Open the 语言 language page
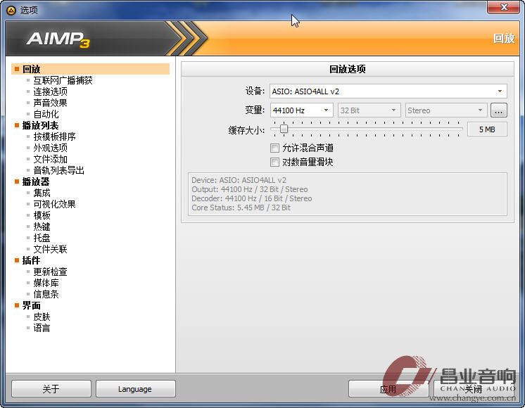Image resolution: width=525 pixels, height=408 pixels. [42, 328]
